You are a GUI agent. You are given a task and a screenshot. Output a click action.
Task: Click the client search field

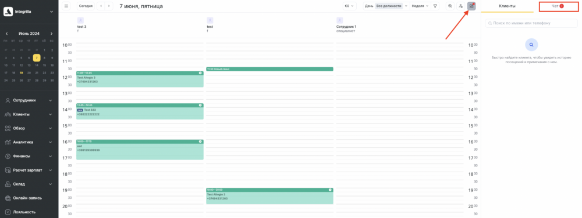[x=531, y=23]
